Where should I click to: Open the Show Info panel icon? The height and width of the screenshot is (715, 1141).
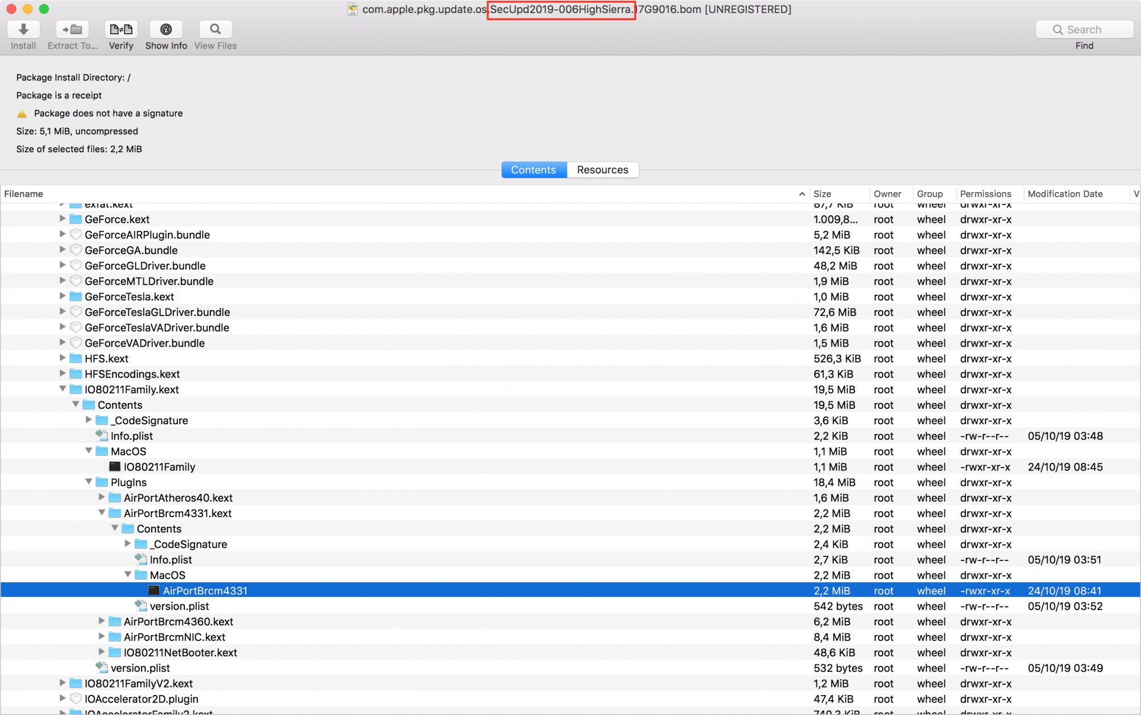[x=166, y=30]
